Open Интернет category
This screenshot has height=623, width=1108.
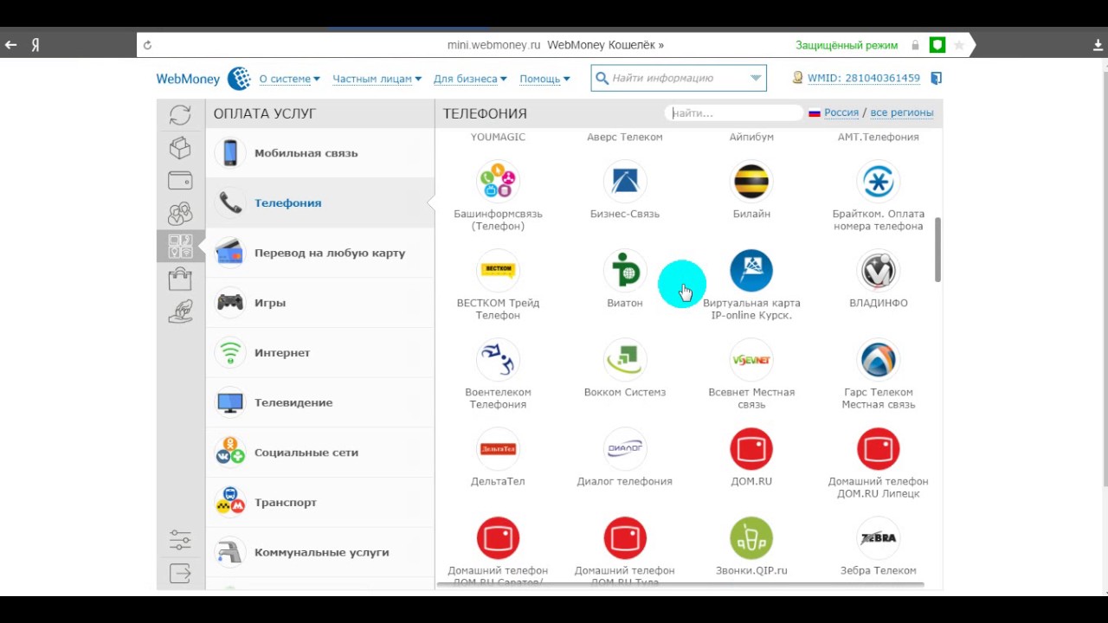pyautogui.click(x=320, y=353)
